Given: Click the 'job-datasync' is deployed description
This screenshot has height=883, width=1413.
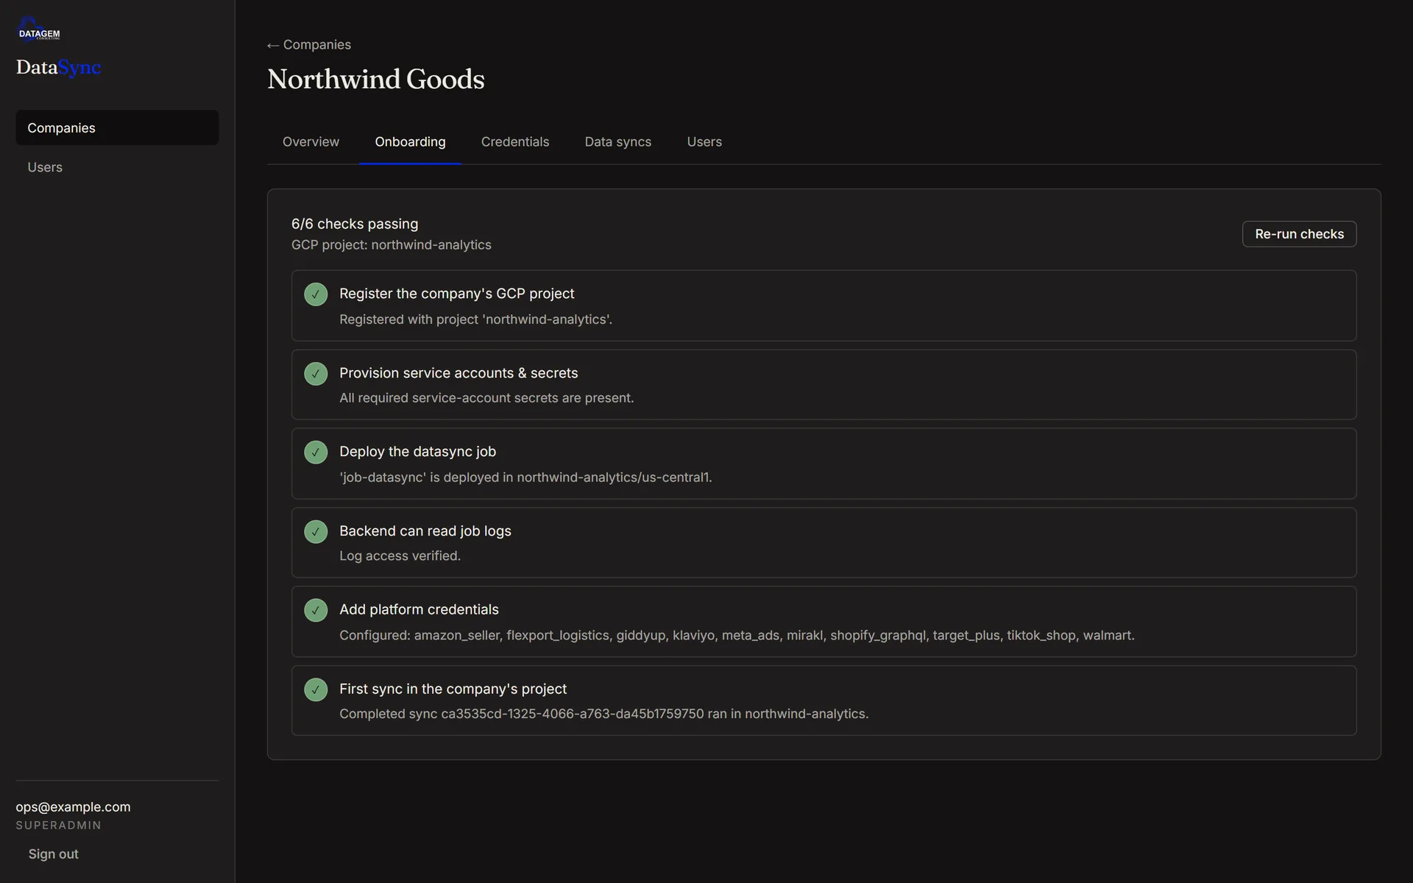Looking at the screenshot, I should pos(525,478).
